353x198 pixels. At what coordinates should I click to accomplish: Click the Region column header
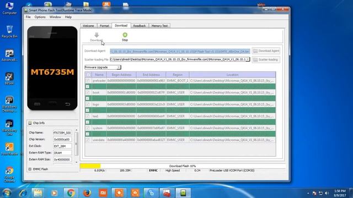[178, 75]
